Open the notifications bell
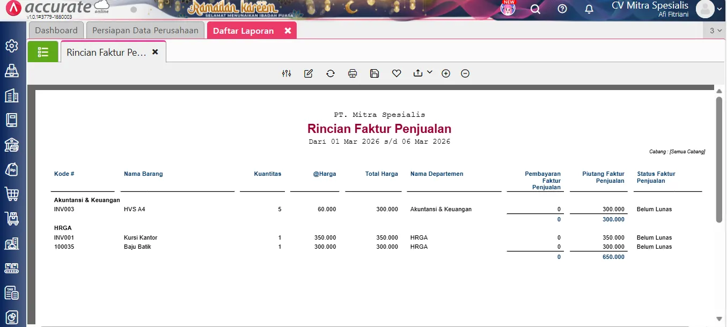Image resolution: width=727 pixels, height=327 pixels. 589,9
